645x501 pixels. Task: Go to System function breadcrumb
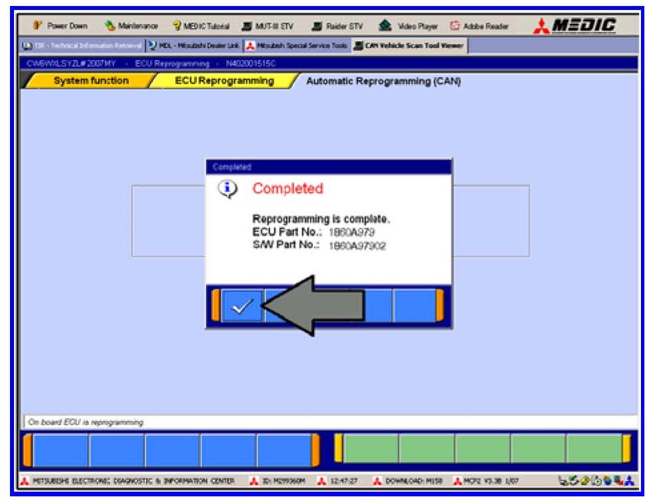click(x=91, y=81)
